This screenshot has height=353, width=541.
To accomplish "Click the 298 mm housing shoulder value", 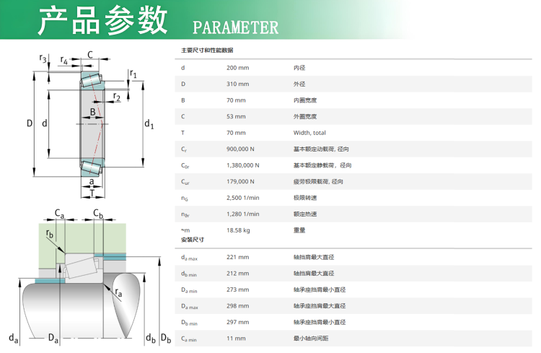I will pos(237,305).
